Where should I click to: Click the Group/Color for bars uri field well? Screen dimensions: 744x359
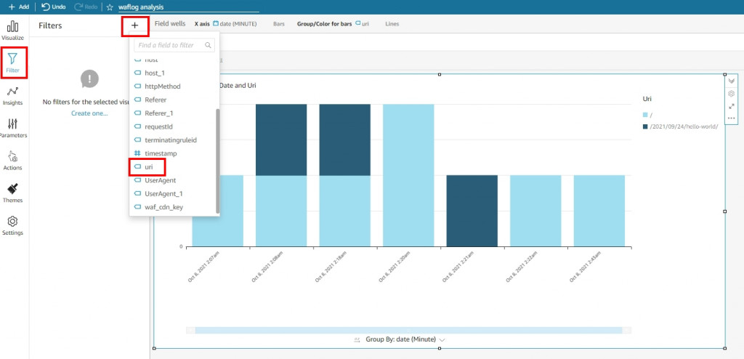(333, 24)
